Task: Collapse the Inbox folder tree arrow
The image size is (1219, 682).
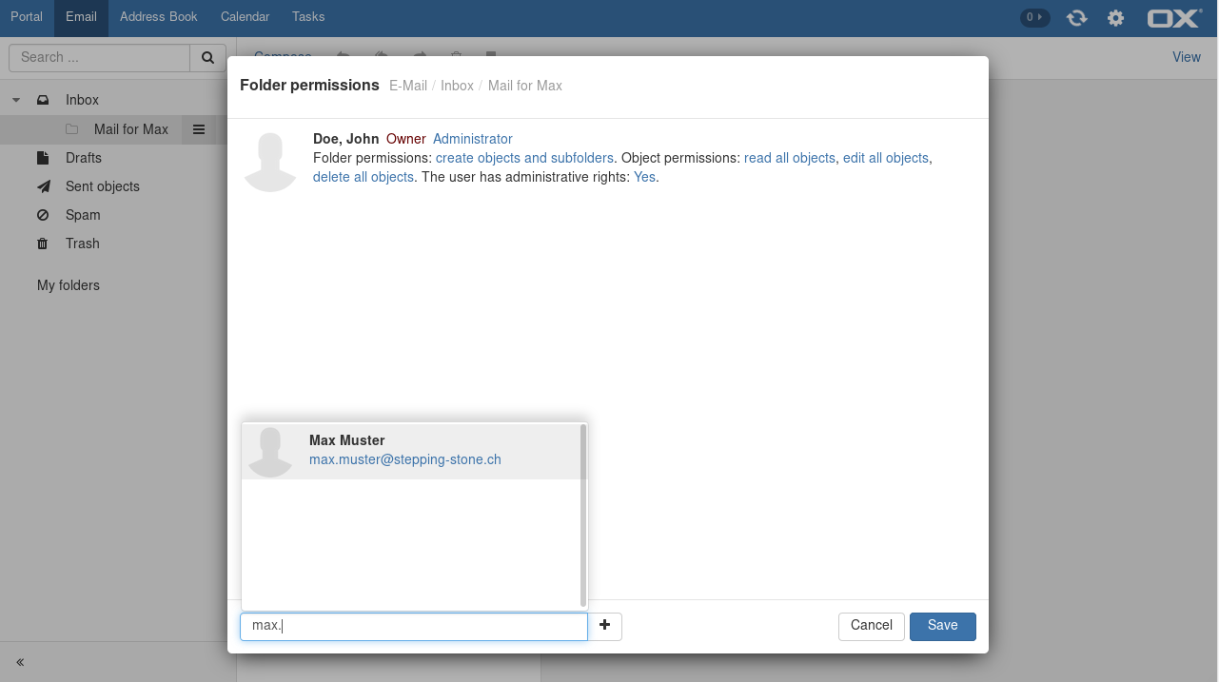Action: (x=16, y=100)
